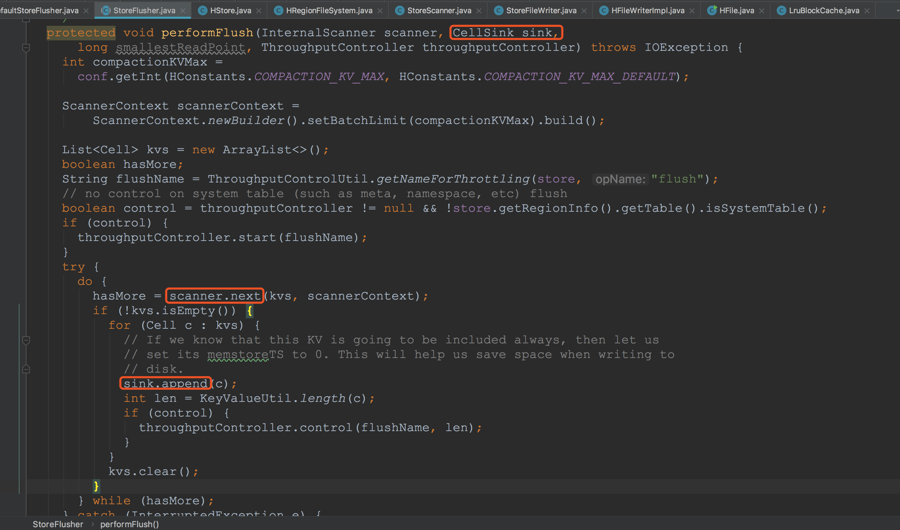Click the opName parameter hint

click(620, 179)
